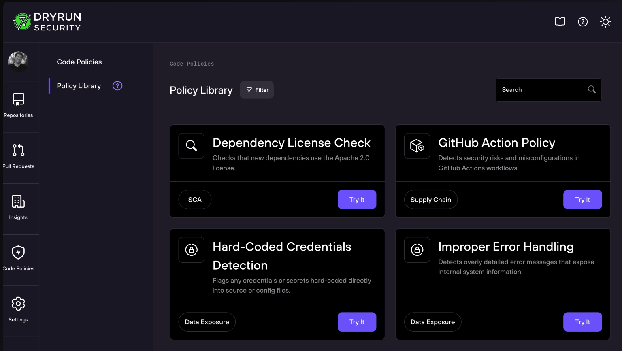
Task: Select Policy Library in the Code Policies menu
Action: (x=79, y=85)
